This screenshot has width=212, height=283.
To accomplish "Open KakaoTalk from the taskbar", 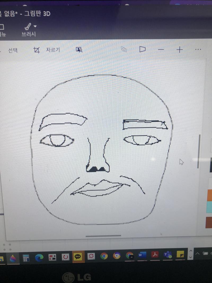I will 78,256.
